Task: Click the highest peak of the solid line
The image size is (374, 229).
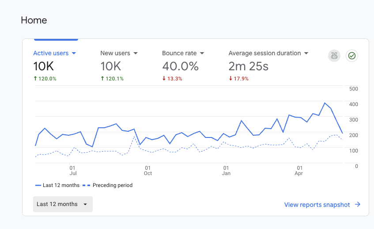Action: click(x=325, y=103)
